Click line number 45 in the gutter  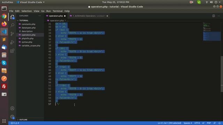[49, 67]
